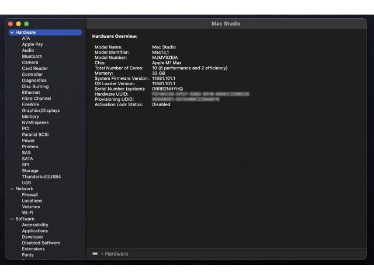
Task: Open the Apple Pay sidebar item
Action: pyautogui.click(x=33, y=44)
